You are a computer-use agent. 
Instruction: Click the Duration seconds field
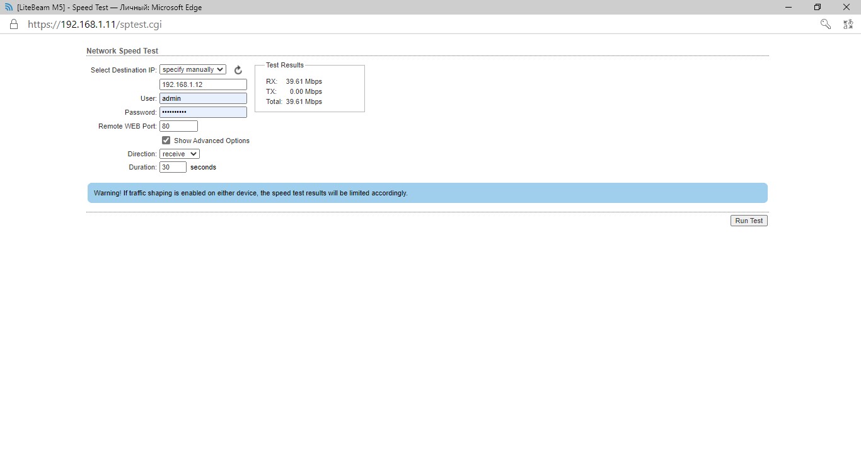tap(173, 167)
